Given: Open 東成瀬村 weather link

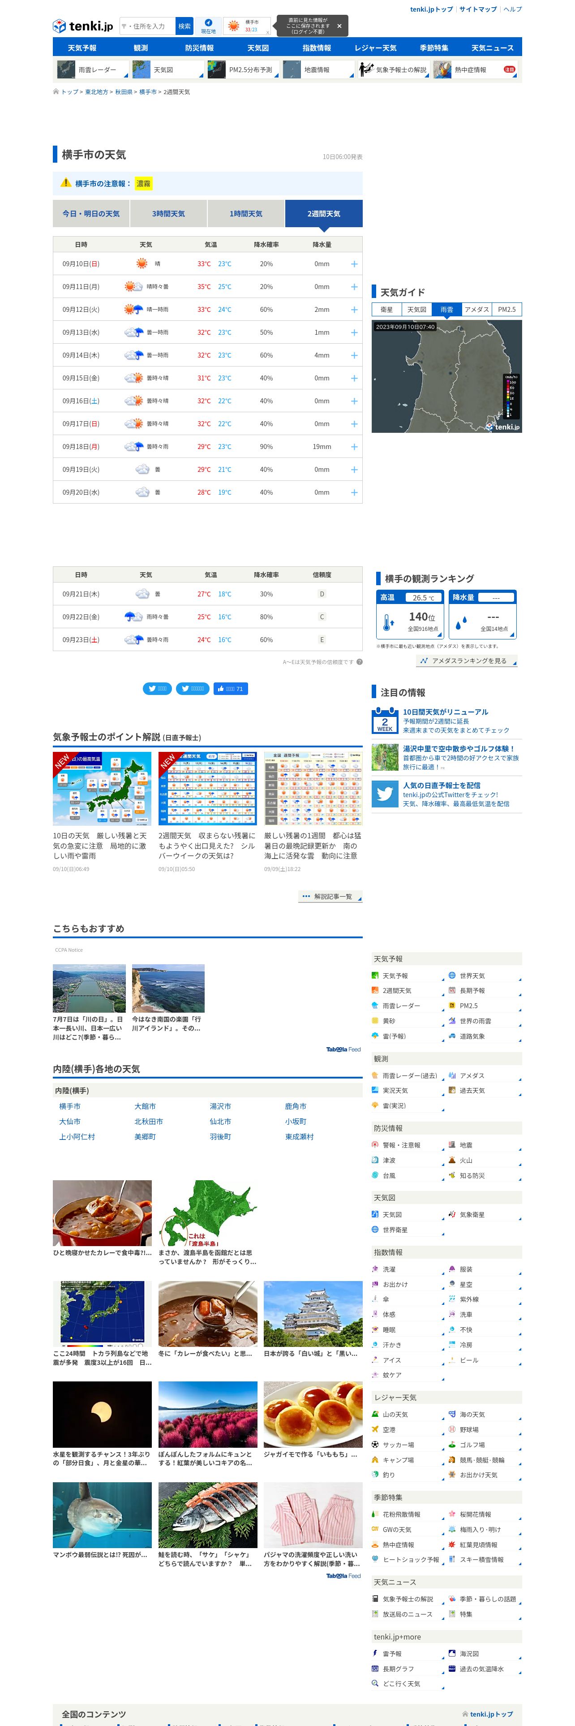Looking at the screenshot, I should pyautogui.click(x=299, y=1137).
